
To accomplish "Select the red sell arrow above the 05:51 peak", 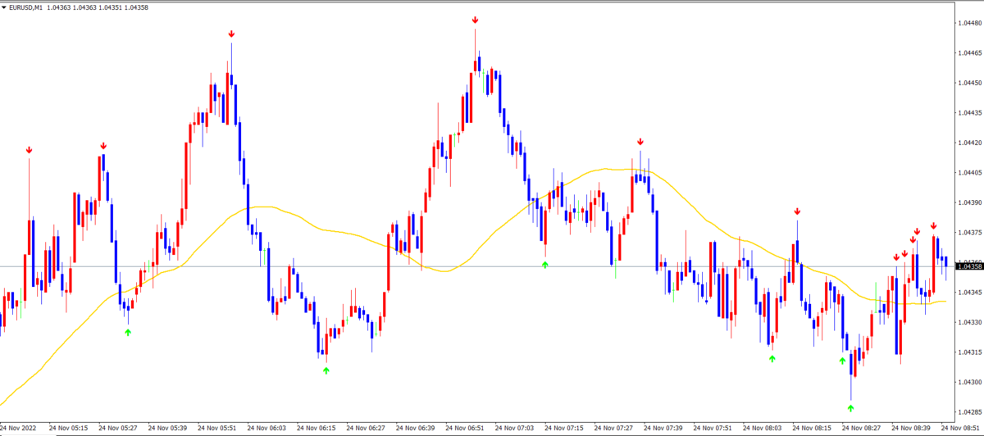I will coord(232,34).
